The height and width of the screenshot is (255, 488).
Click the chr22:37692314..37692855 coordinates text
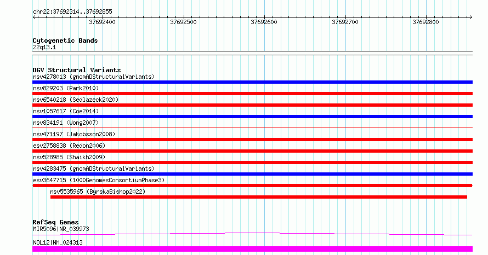coord(72,12)
